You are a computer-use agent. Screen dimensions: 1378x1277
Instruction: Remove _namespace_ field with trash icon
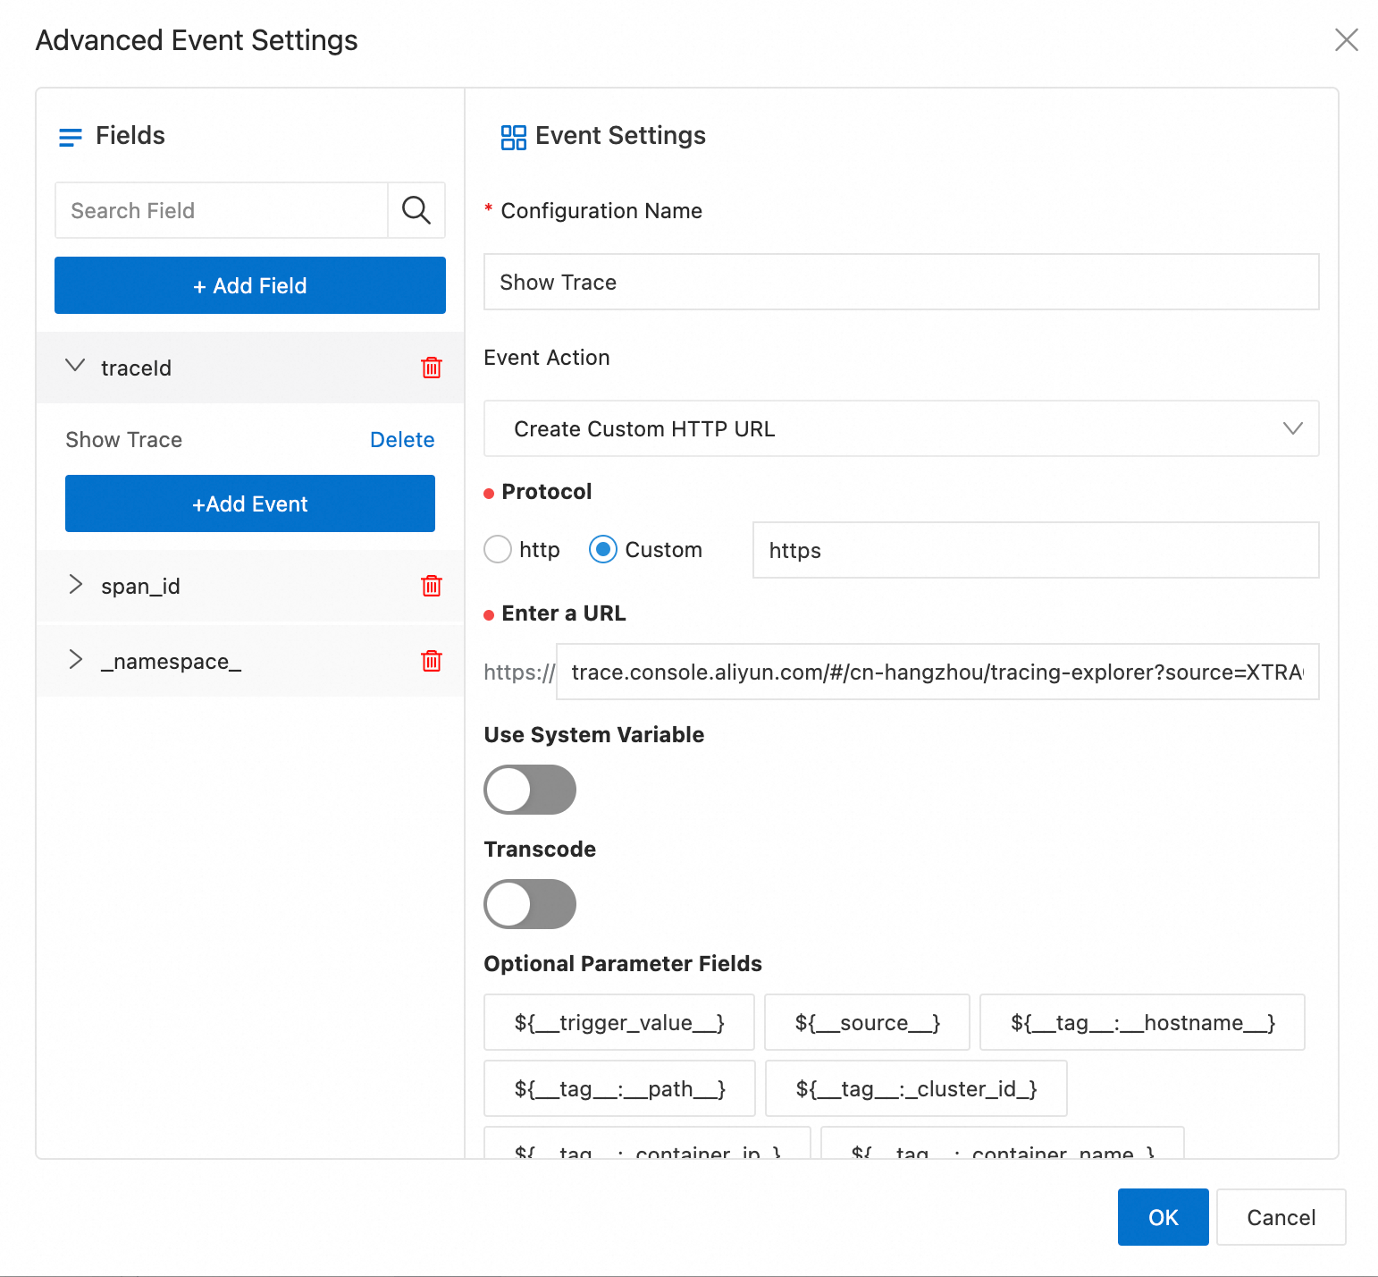[432, 661]
